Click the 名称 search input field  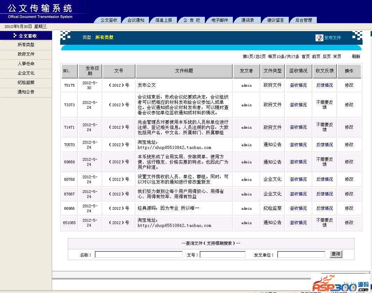coord(138,255)
